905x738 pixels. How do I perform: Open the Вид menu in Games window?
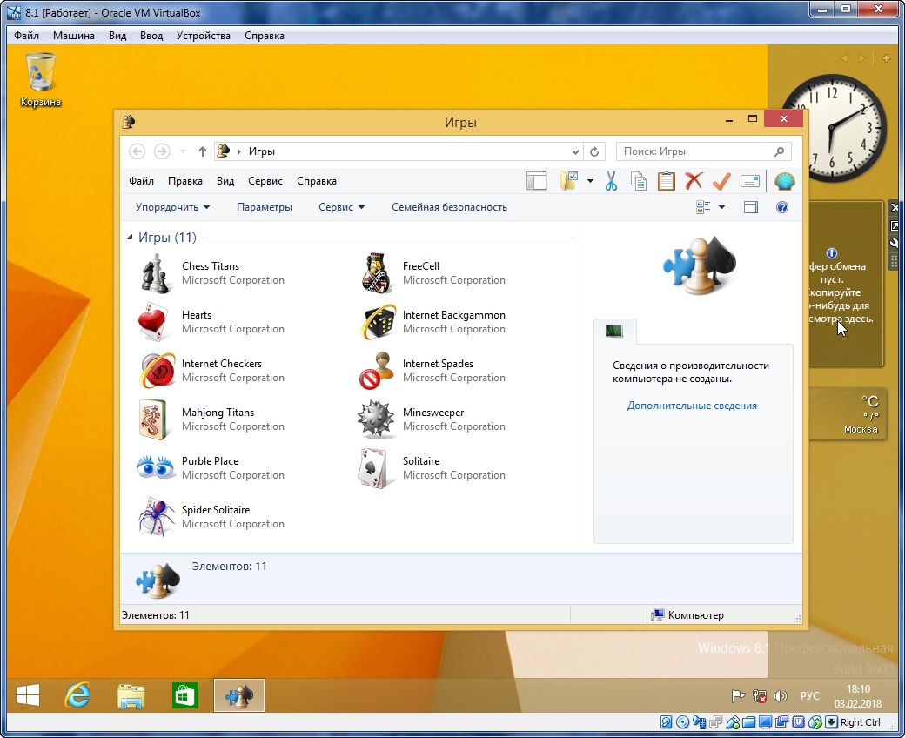click(x=225, y=181)
